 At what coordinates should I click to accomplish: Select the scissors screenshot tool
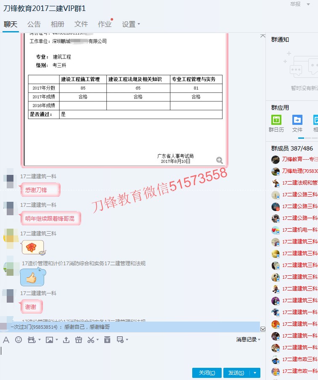pyautogui.click(x=91, y=340)
